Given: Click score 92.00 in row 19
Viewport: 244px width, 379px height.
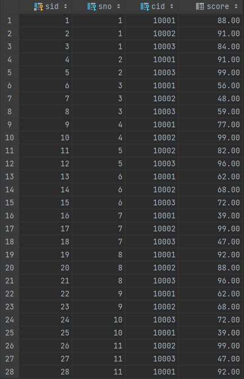Looking at the screenshot, I should (211, 255).
